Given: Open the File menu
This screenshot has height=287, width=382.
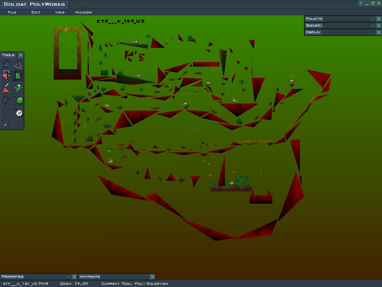Looking at the screenshot, I should (12, 12).
